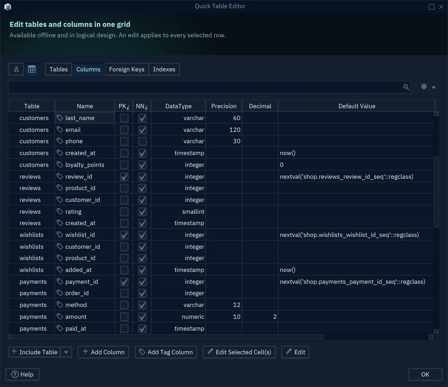Toggle PK checkbox for wishlist_id
The height and width of the screenshot is (387, 448).
coord(124,235)
